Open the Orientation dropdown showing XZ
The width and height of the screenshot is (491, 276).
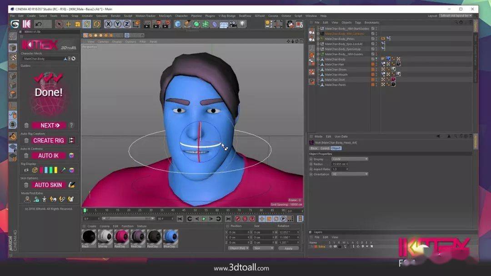(x=350, y=174)
